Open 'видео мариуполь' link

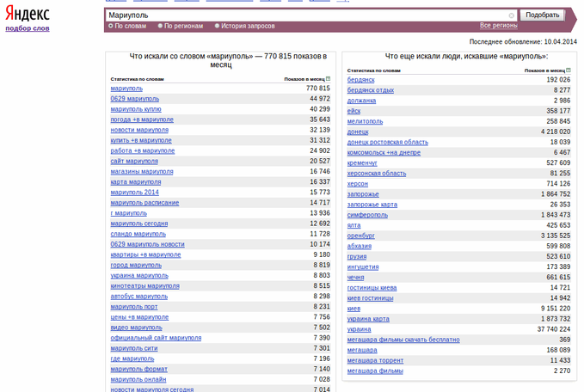click(x=136, y=328)
